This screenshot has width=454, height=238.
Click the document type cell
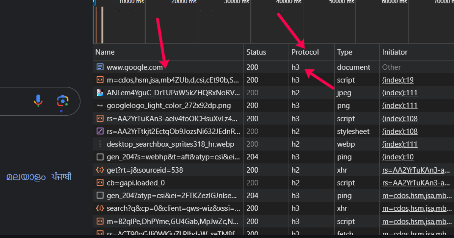tap(353, 67)
